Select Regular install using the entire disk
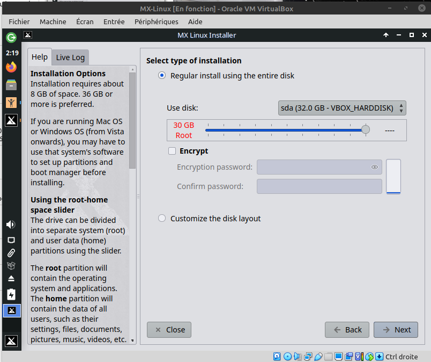This screenshot has height=362, width=431. [x=162, y=76]
